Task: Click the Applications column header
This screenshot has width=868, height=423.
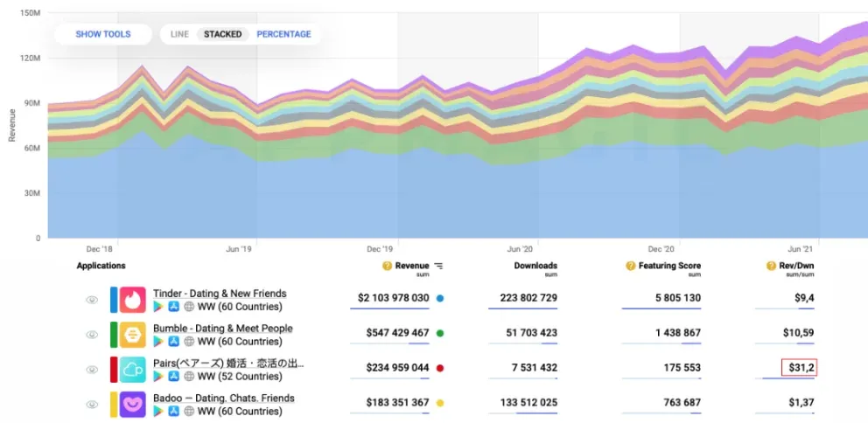Action: (x=101, y=266)
